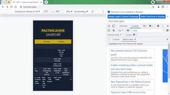The width and height of the screenshot is (170, 95).
Task: Click the Stretching 15:00-16:00 schedule cell
Action: [57, 60]
